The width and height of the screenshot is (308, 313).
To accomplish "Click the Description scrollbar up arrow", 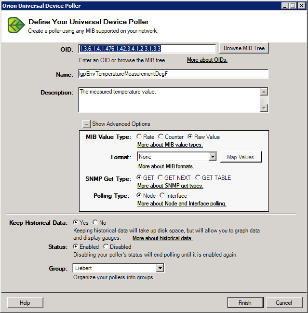I will [264, 92].
